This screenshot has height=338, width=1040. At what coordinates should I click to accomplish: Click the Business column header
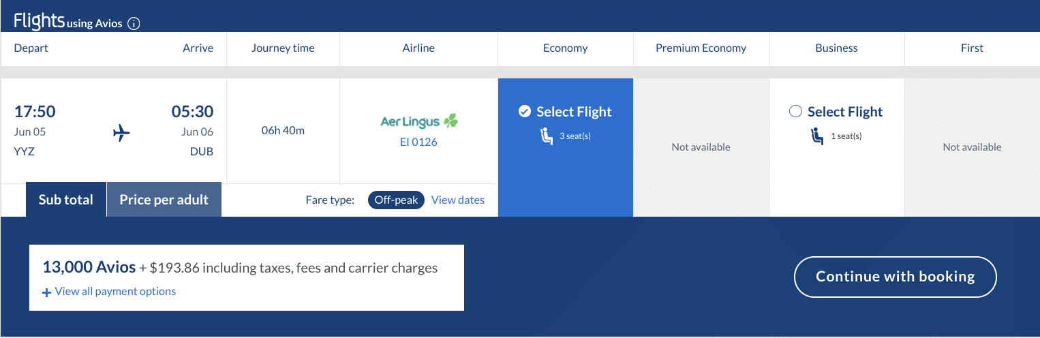coord(836,48)
